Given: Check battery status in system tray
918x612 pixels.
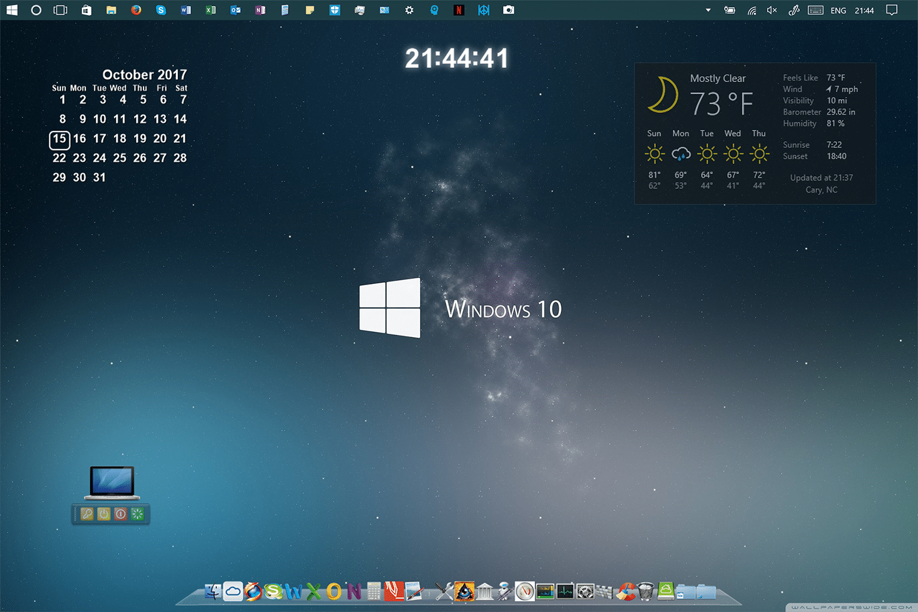Looking at the screenshot, I should click(x=730, y=10).
